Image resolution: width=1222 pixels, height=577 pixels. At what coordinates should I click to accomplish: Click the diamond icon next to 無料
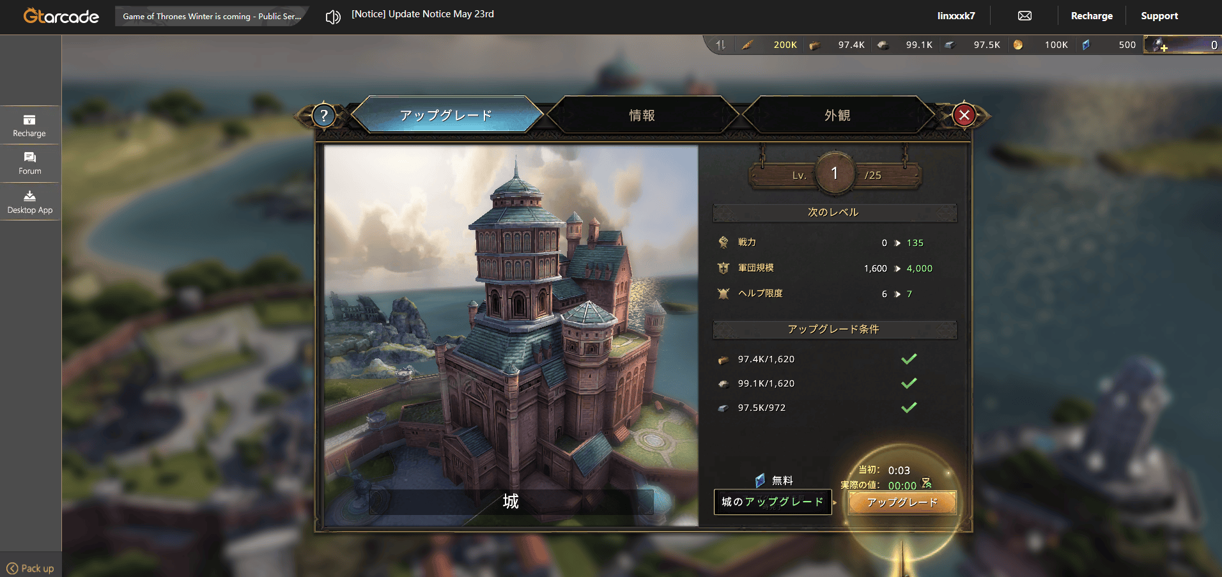pos(760,480)
